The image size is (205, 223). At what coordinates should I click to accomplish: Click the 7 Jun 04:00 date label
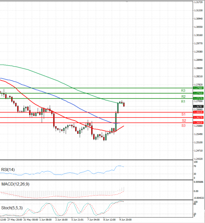click(94, 220)
